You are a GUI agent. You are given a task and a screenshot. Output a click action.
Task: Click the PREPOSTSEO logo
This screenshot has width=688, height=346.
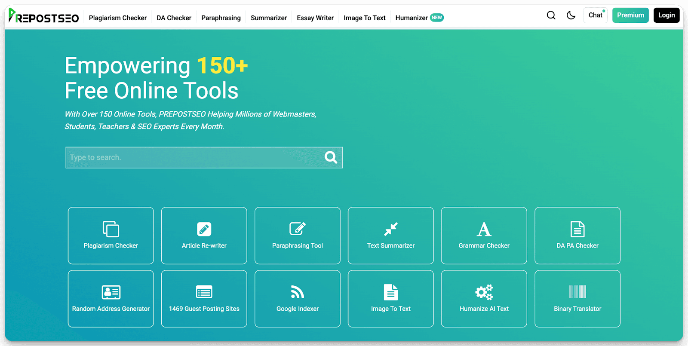43,16
